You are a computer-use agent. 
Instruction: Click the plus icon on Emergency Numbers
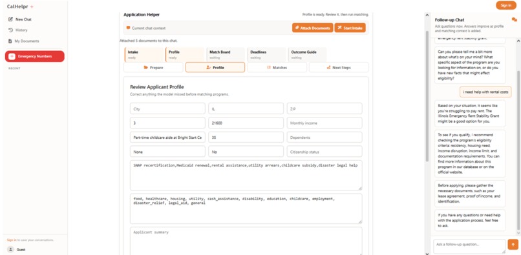[12, 56]
